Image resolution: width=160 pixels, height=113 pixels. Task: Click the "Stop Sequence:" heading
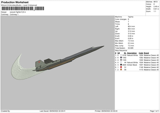121,51
